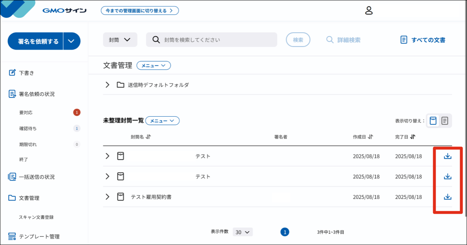The image size is (467, 245).
Task: Click download icon in first envelope row
Action: point(447,156)
